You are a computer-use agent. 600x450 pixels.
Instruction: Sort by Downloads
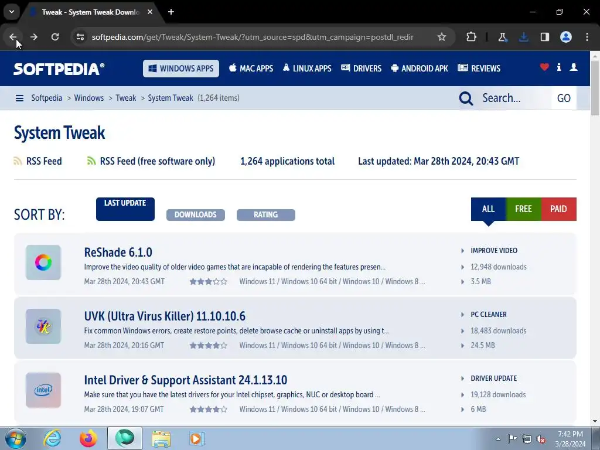tap(196, 214)
